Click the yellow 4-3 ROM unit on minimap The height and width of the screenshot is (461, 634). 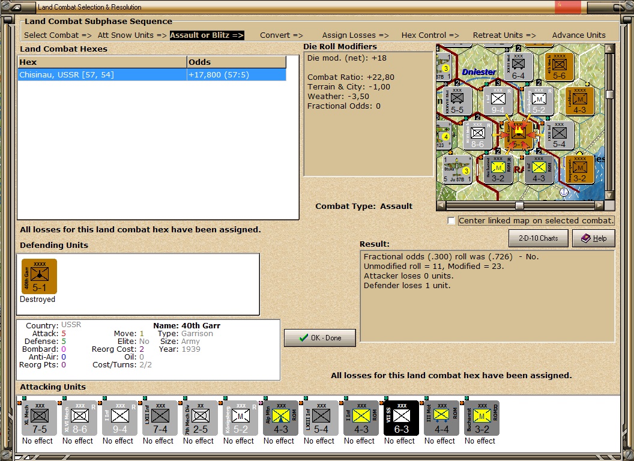pos(539,170)
